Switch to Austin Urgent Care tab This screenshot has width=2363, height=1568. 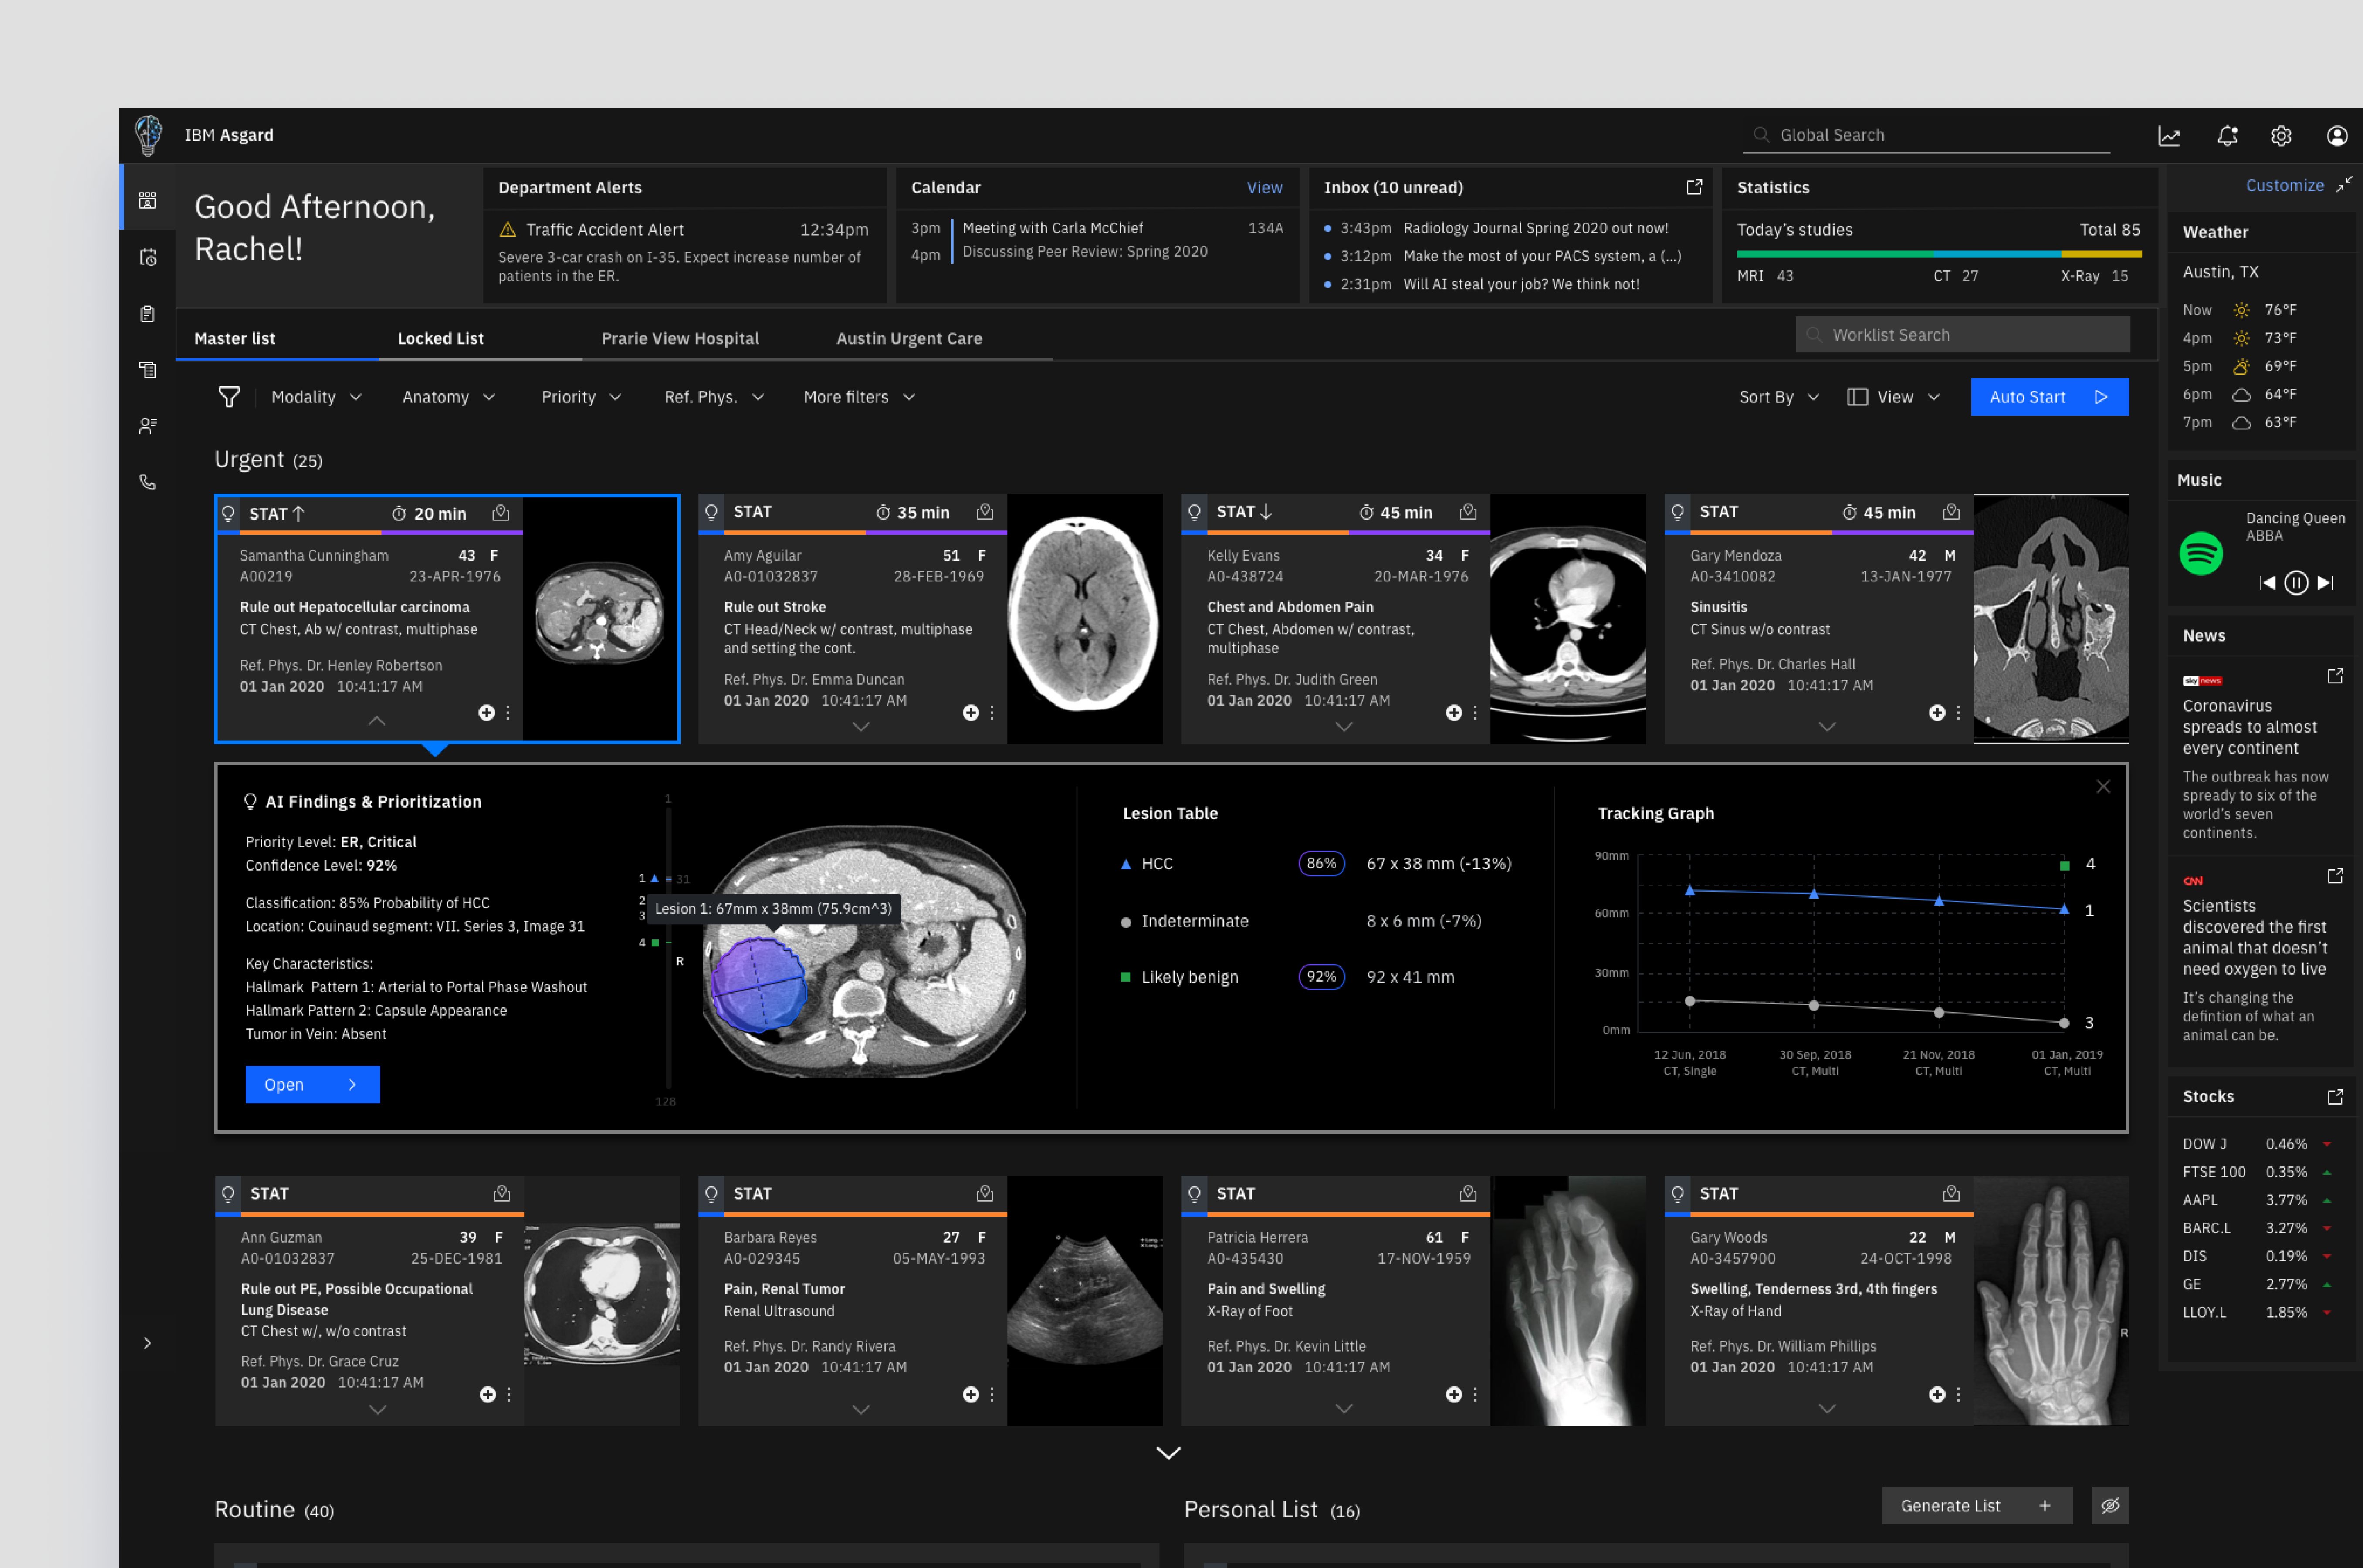(x=909, y=339)
